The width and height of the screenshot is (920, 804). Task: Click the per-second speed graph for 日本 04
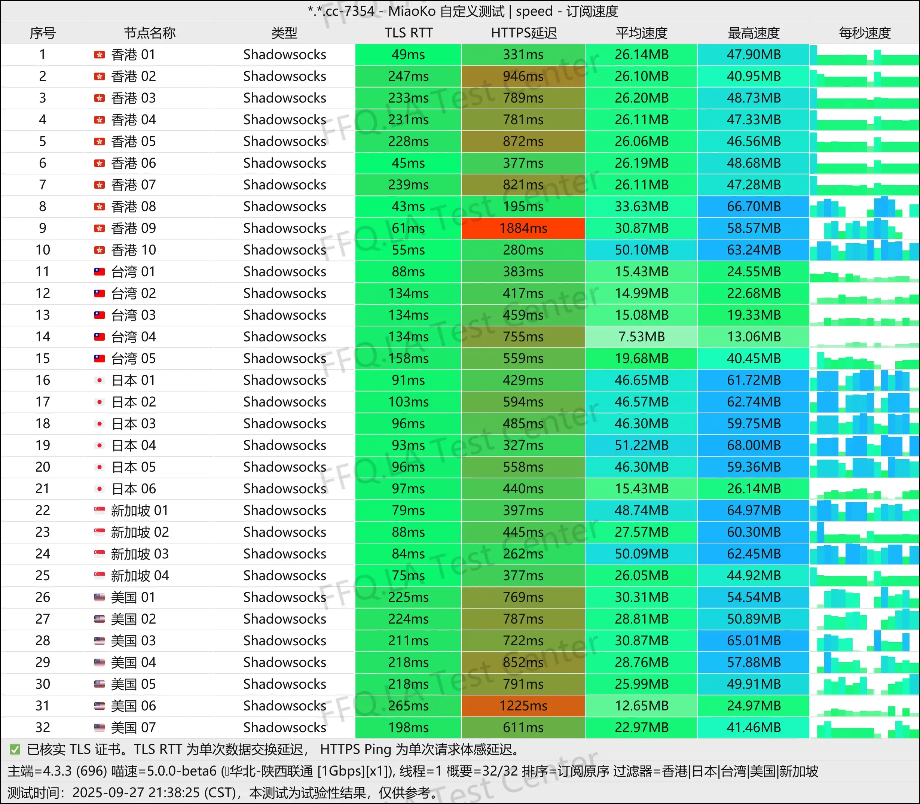click(864, 445)
